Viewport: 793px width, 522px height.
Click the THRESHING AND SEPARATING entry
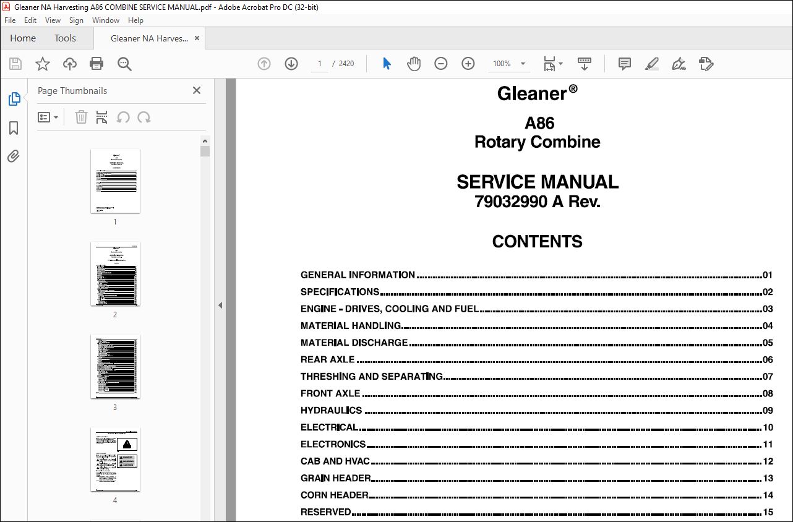pos(536,376)
